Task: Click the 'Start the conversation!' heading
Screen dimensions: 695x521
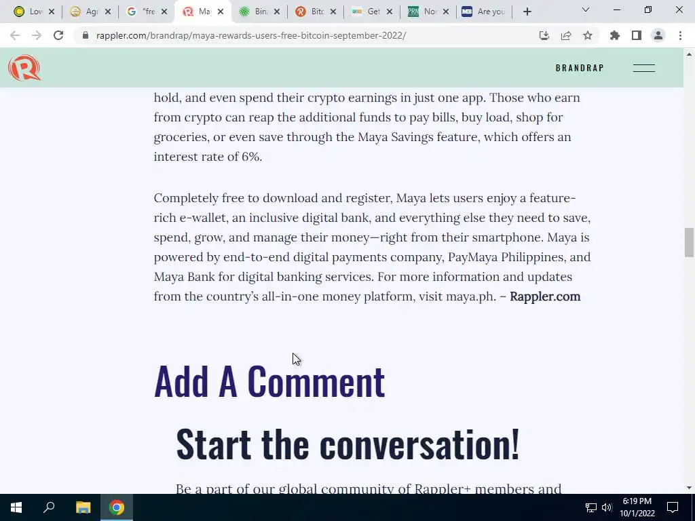Action: pos(347,444)
